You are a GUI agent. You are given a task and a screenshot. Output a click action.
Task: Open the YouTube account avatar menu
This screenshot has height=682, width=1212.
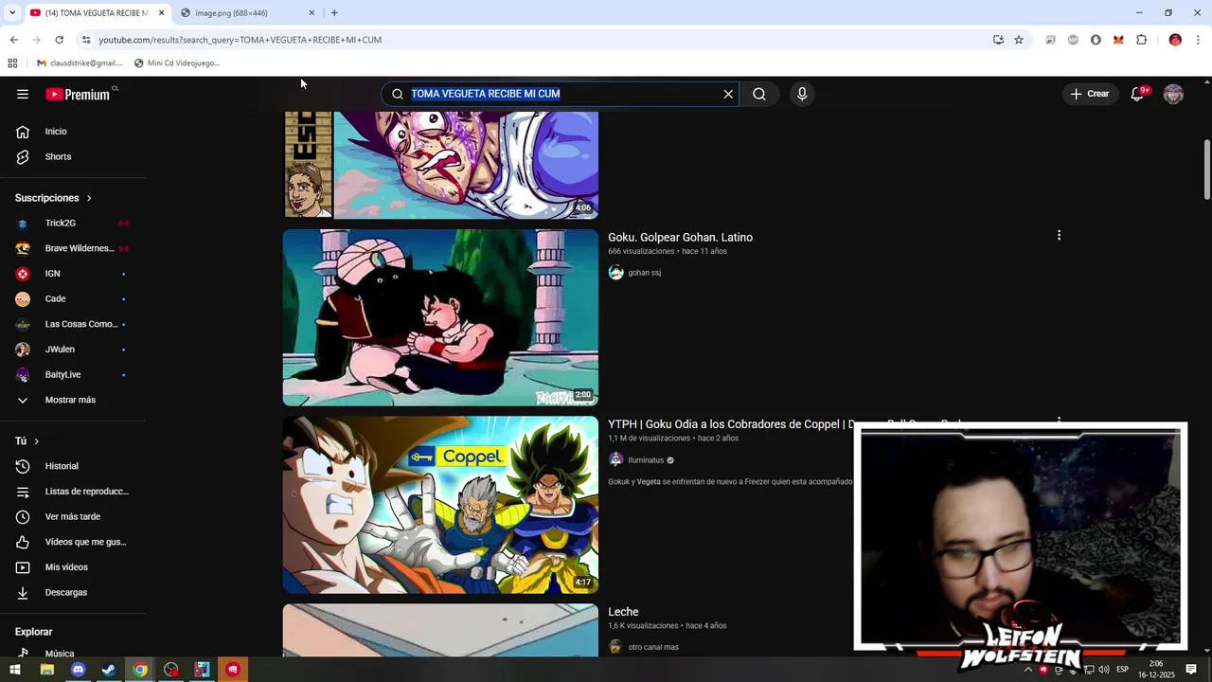[x=1173, y=94]
